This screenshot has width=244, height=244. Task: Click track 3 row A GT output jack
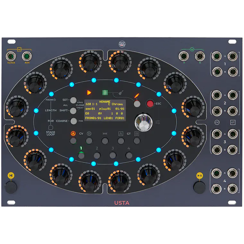(x=233, y=134)
